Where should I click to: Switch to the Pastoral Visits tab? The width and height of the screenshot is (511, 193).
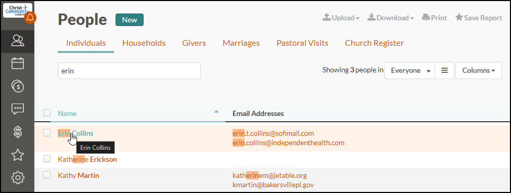coord(302,43)
